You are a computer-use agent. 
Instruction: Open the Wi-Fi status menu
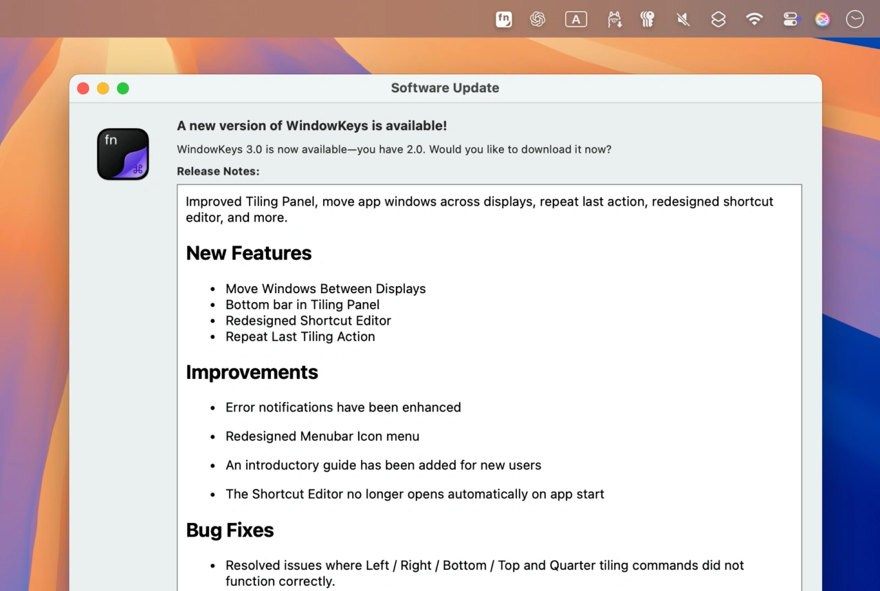754,19
